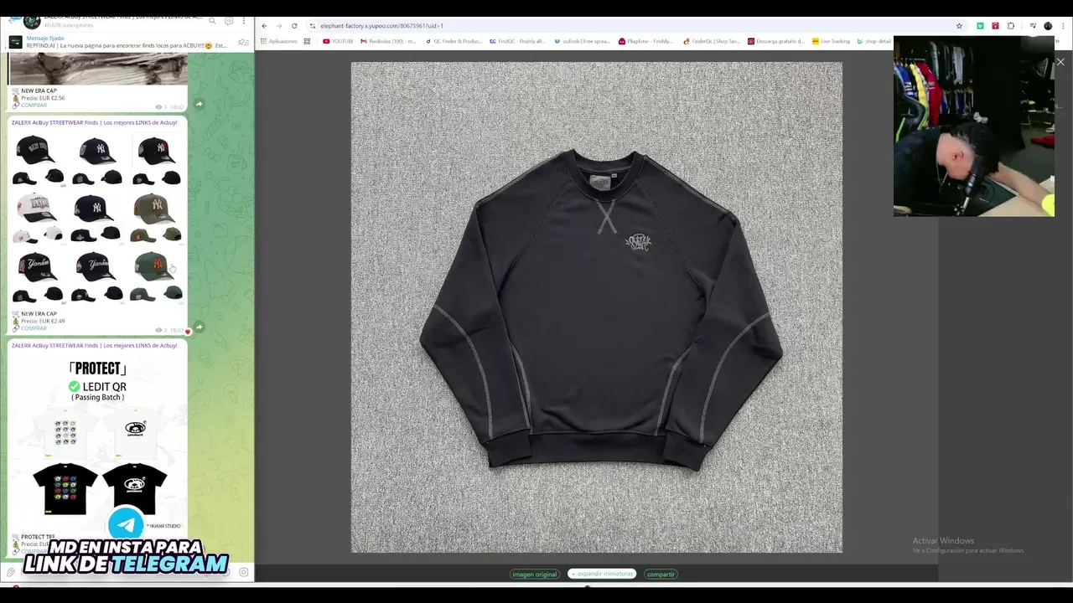Go back in Telegram chat header
This screenshot has height=603, width=1073.
click(10, 20)
